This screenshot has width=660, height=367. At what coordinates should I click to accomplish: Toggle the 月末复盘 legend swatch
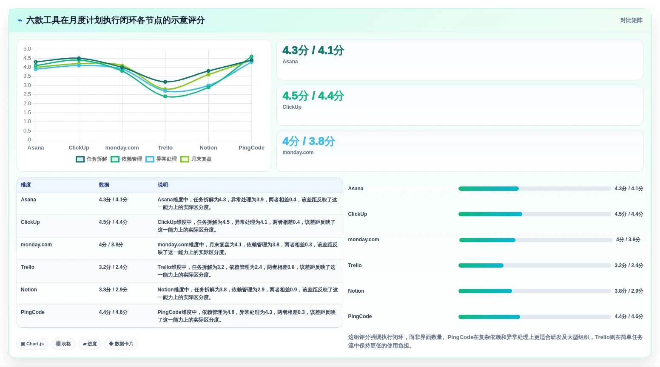(x=185, y=159)
